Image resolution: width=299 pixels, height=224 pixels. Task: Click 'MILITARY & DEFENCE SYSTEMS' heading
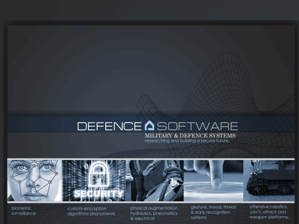[x=190, y=136]
